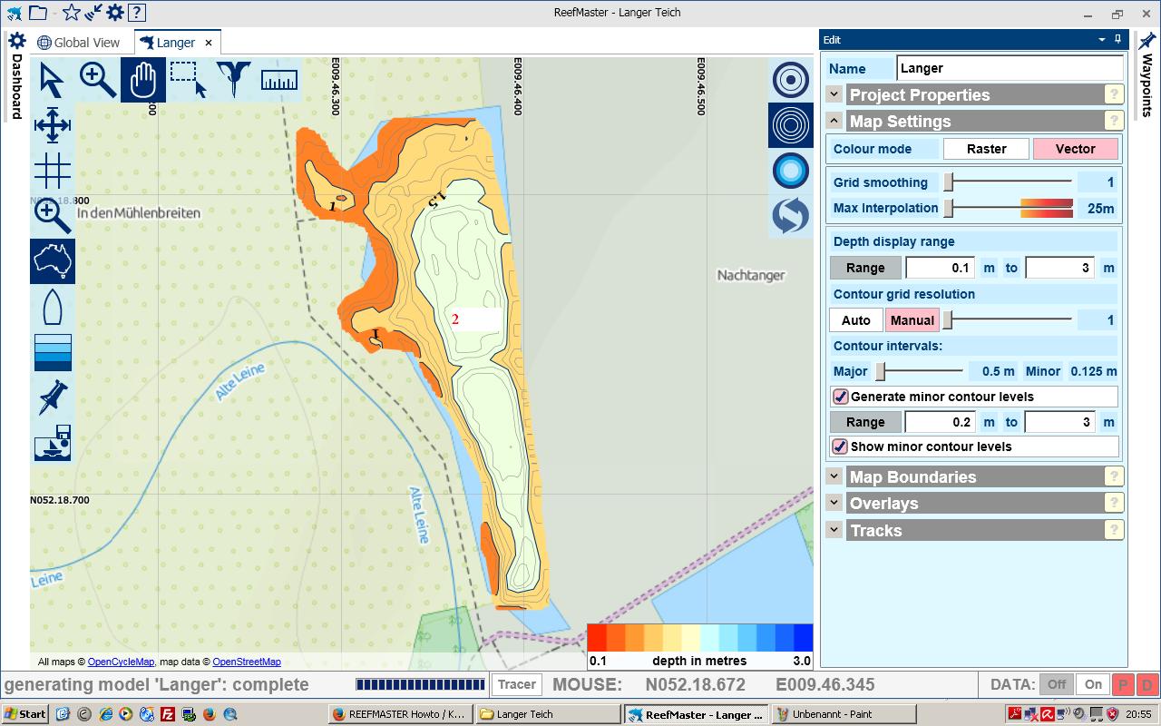
Task: Open the Edit panel dropdown arrow
Action: [1102, 40]
